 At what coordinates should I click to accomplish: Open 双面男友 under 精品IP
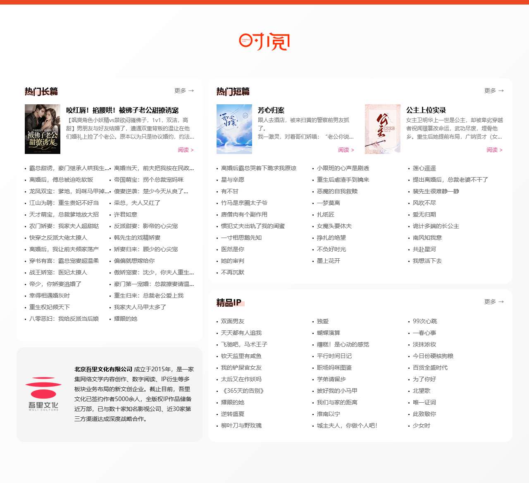(233, 321)
